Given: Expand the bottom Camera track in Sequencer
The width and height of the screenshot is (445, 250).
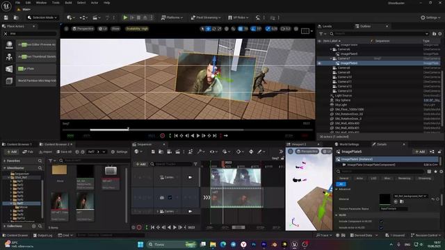Looking at the screenshot, I should point(158,211).
